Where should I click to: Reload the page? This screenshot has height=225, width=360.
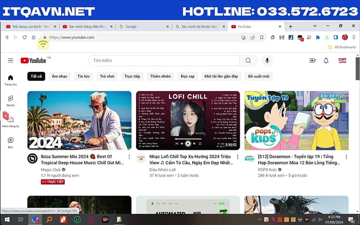[x=25, y=37]
